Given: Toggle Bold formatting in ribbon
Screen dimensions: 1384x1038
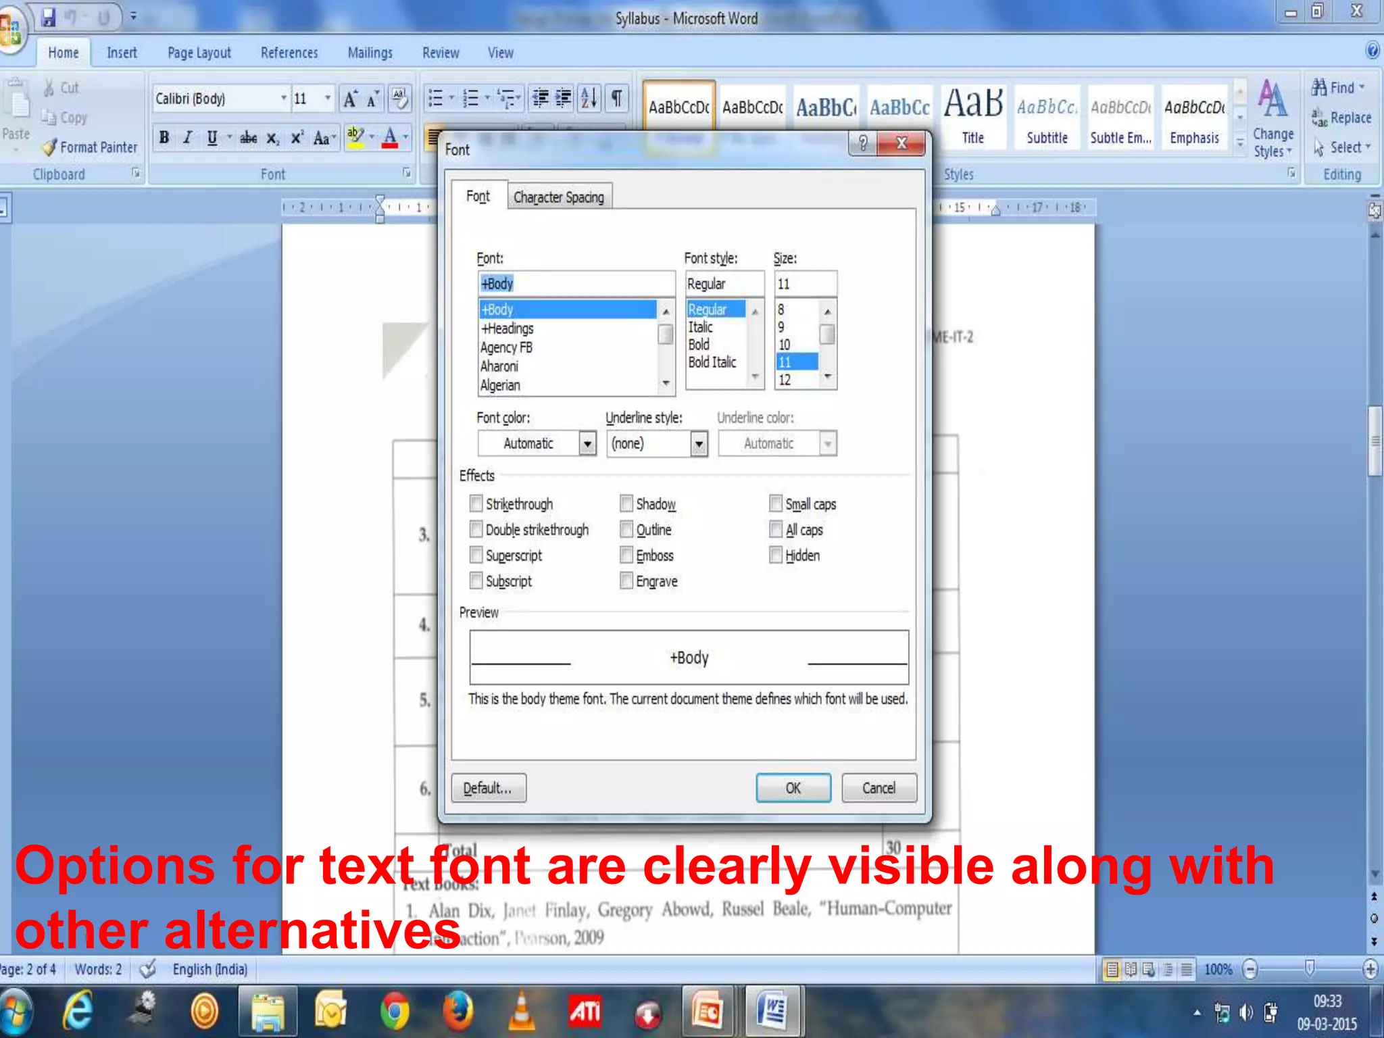Looking at the screenshot, I should [x=164, y=138].
